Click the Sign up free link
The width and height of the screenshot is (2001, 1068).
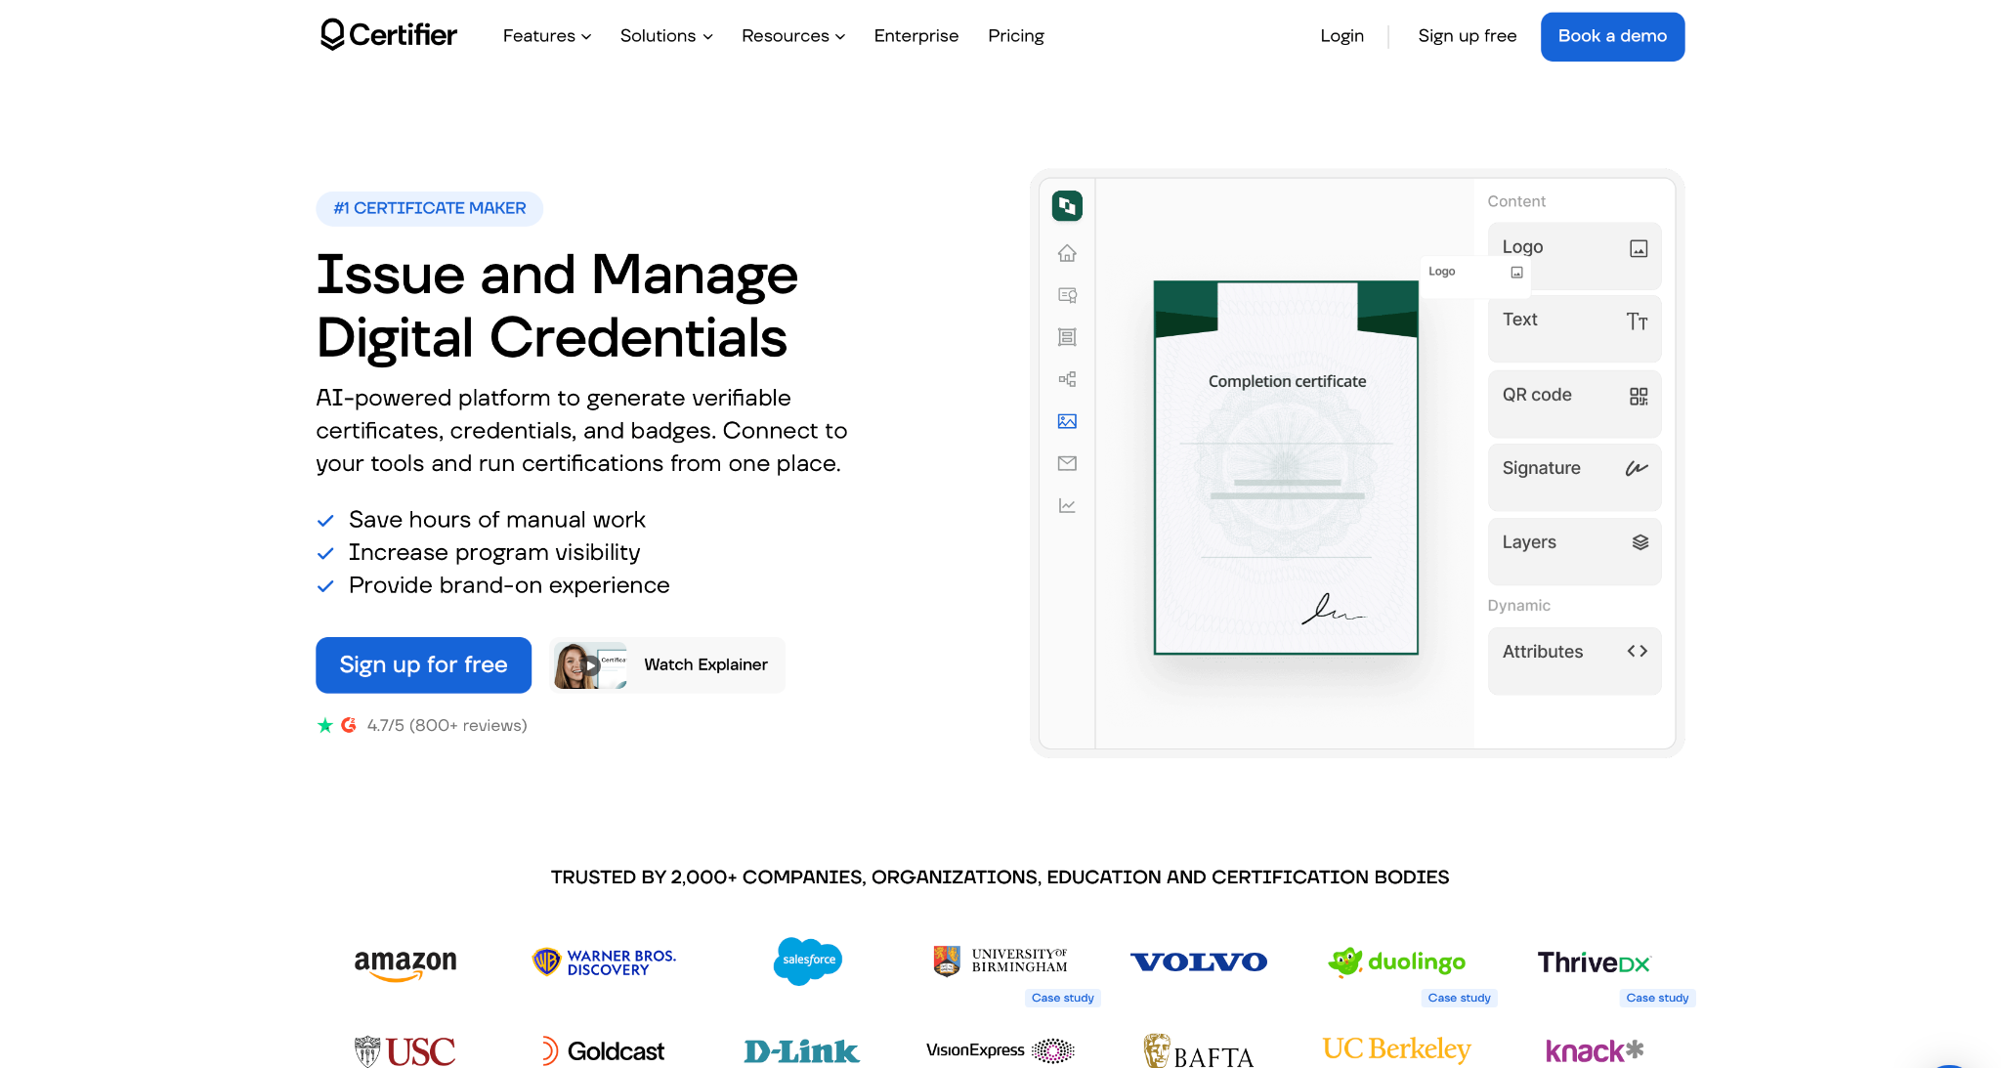[1468, 36]
